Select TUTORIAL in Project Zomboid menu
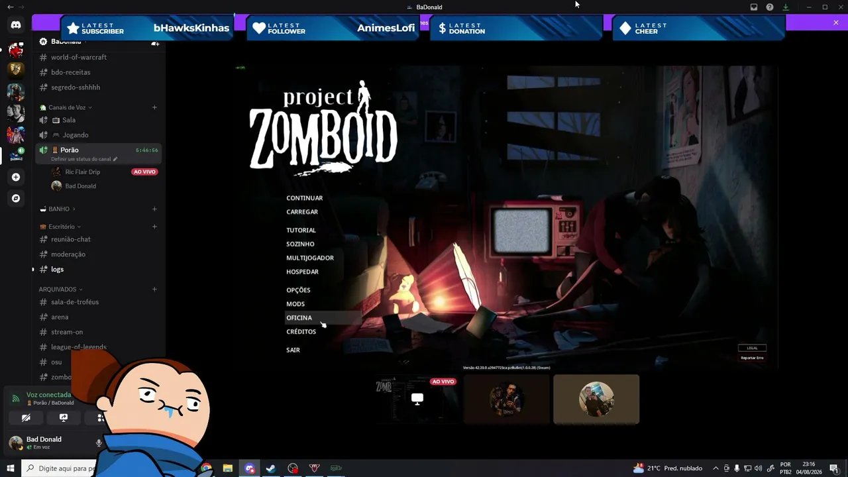The width and height of the screenshot is (848, 477). click(301, 231)
